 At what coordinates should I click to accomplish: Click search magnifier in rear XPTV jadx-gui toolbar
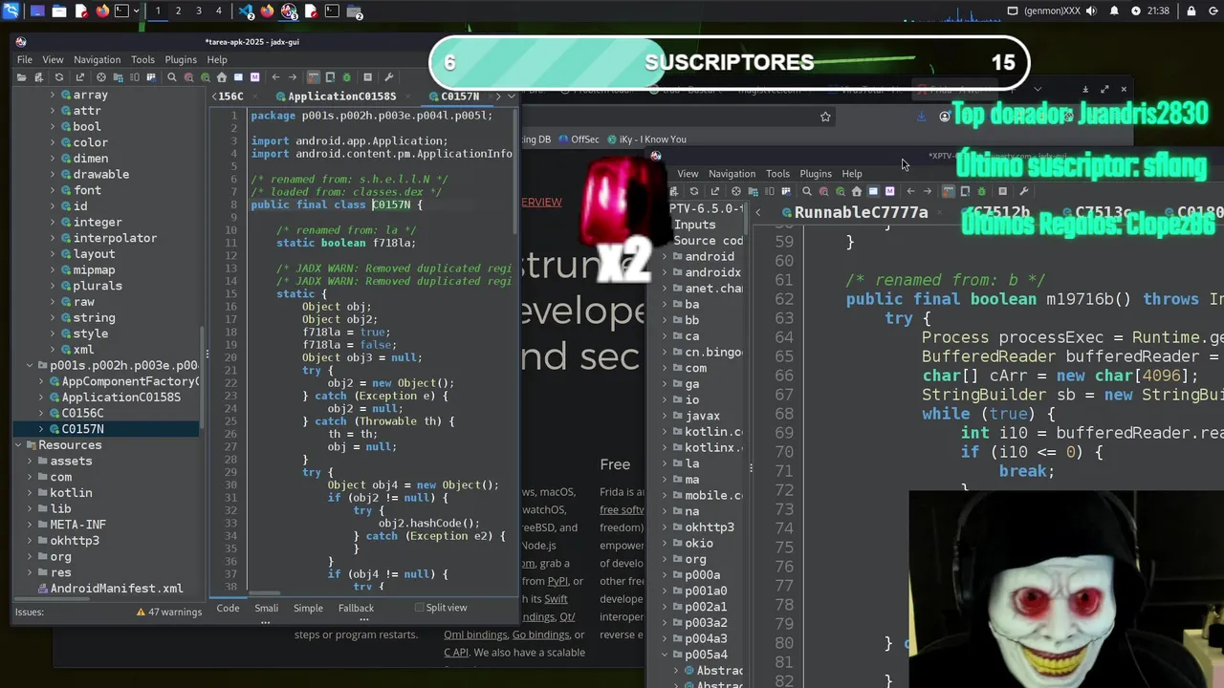pyautogui.click(x=807, y=191)
